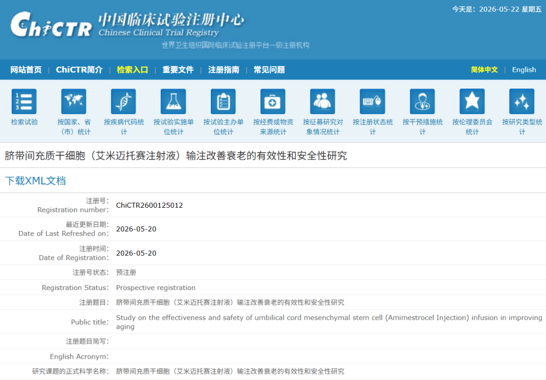
Task: Click the clipboard sponsor statistics icon
Action: pos(223,101)
